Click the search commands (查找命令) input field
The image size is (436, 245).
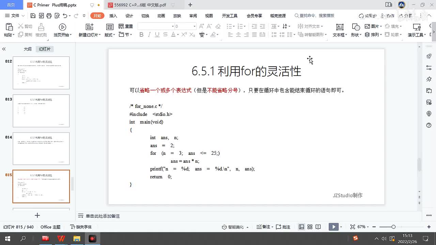coord(314,16)
